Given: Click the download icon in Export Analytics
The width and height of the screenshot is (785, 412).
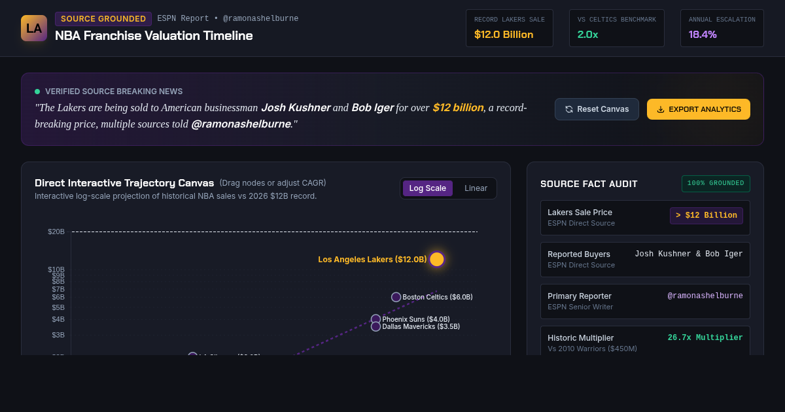Looking at the screenshot, I should point(661,109).
